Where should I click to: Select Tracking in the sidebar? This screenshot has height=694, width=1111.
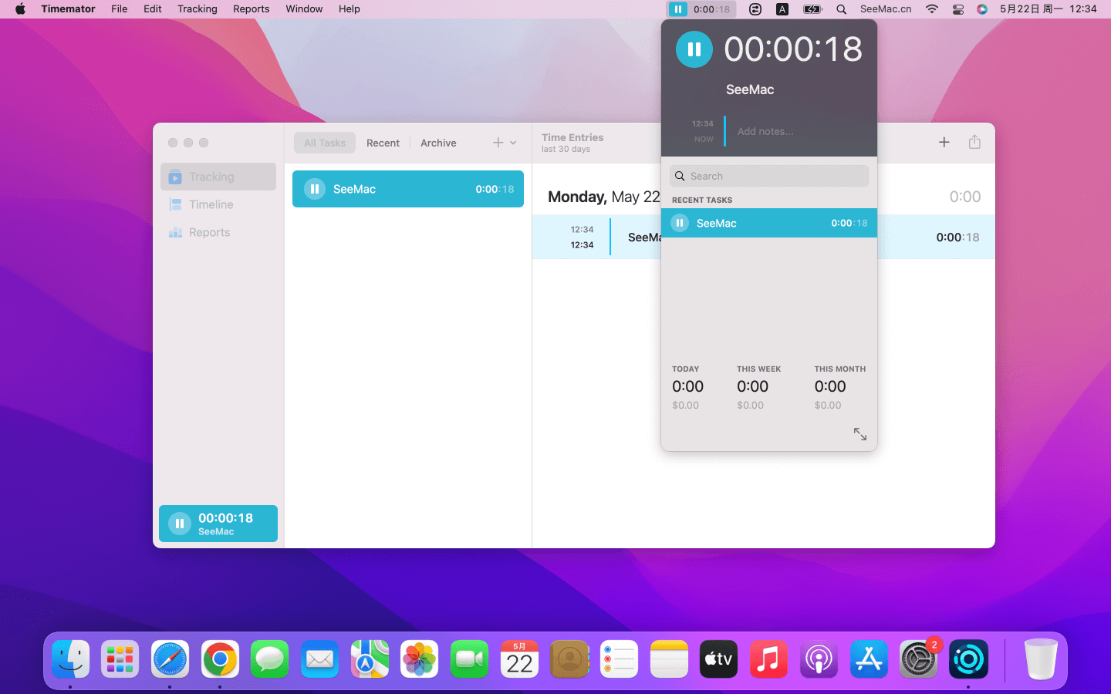tap(218, 177)
